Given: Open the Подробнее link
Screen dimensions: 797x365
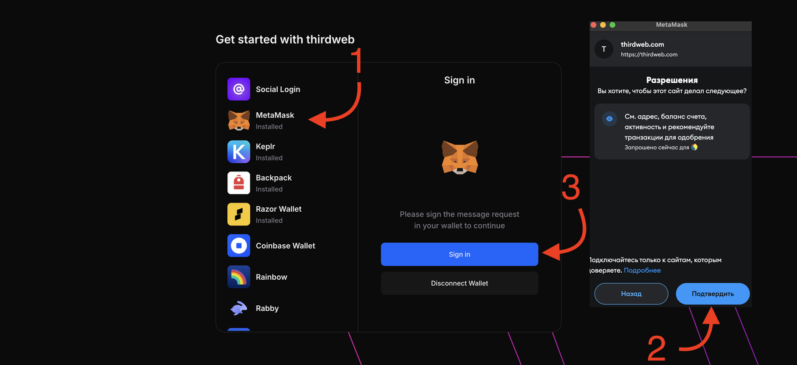Looking at the screenshot, I should [x=642, y=270].
